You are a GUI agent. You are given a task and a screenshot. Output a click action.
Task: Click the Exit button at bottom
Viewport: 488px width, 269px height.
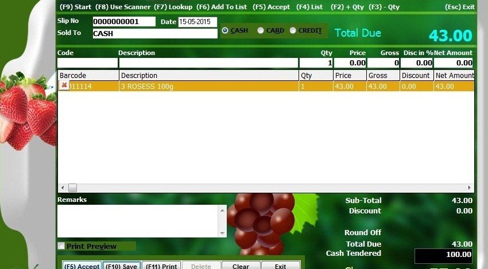[x=280, y=266]
